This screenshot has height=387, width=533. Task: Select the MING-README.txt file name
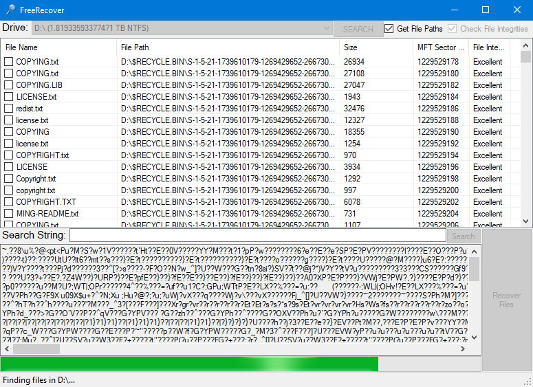click(47, 214)
